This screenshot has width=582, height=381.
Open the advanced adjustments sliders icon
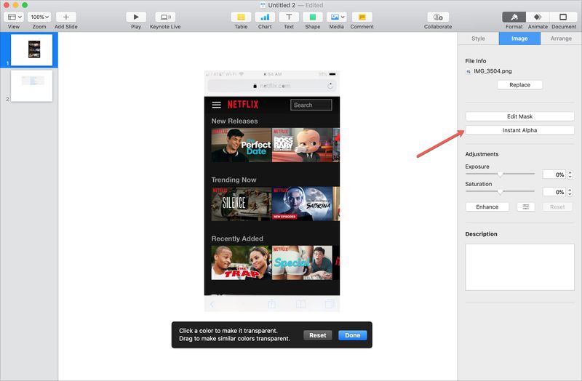coord(526,207)
